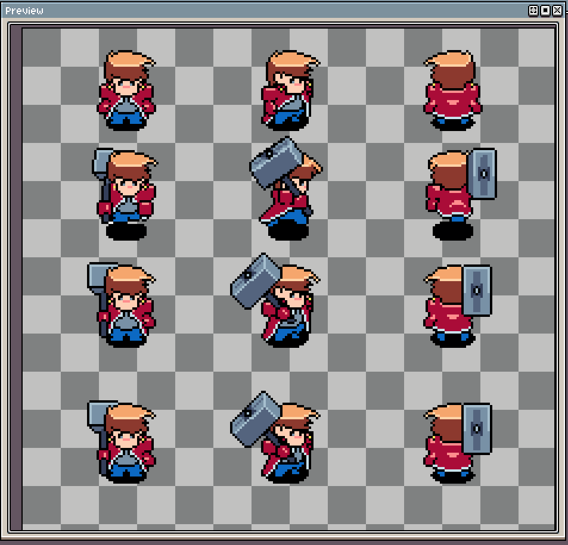Viewport: 568px width, 545px height.
Task: Stop the preview animation playback
Action: [545, 11]
